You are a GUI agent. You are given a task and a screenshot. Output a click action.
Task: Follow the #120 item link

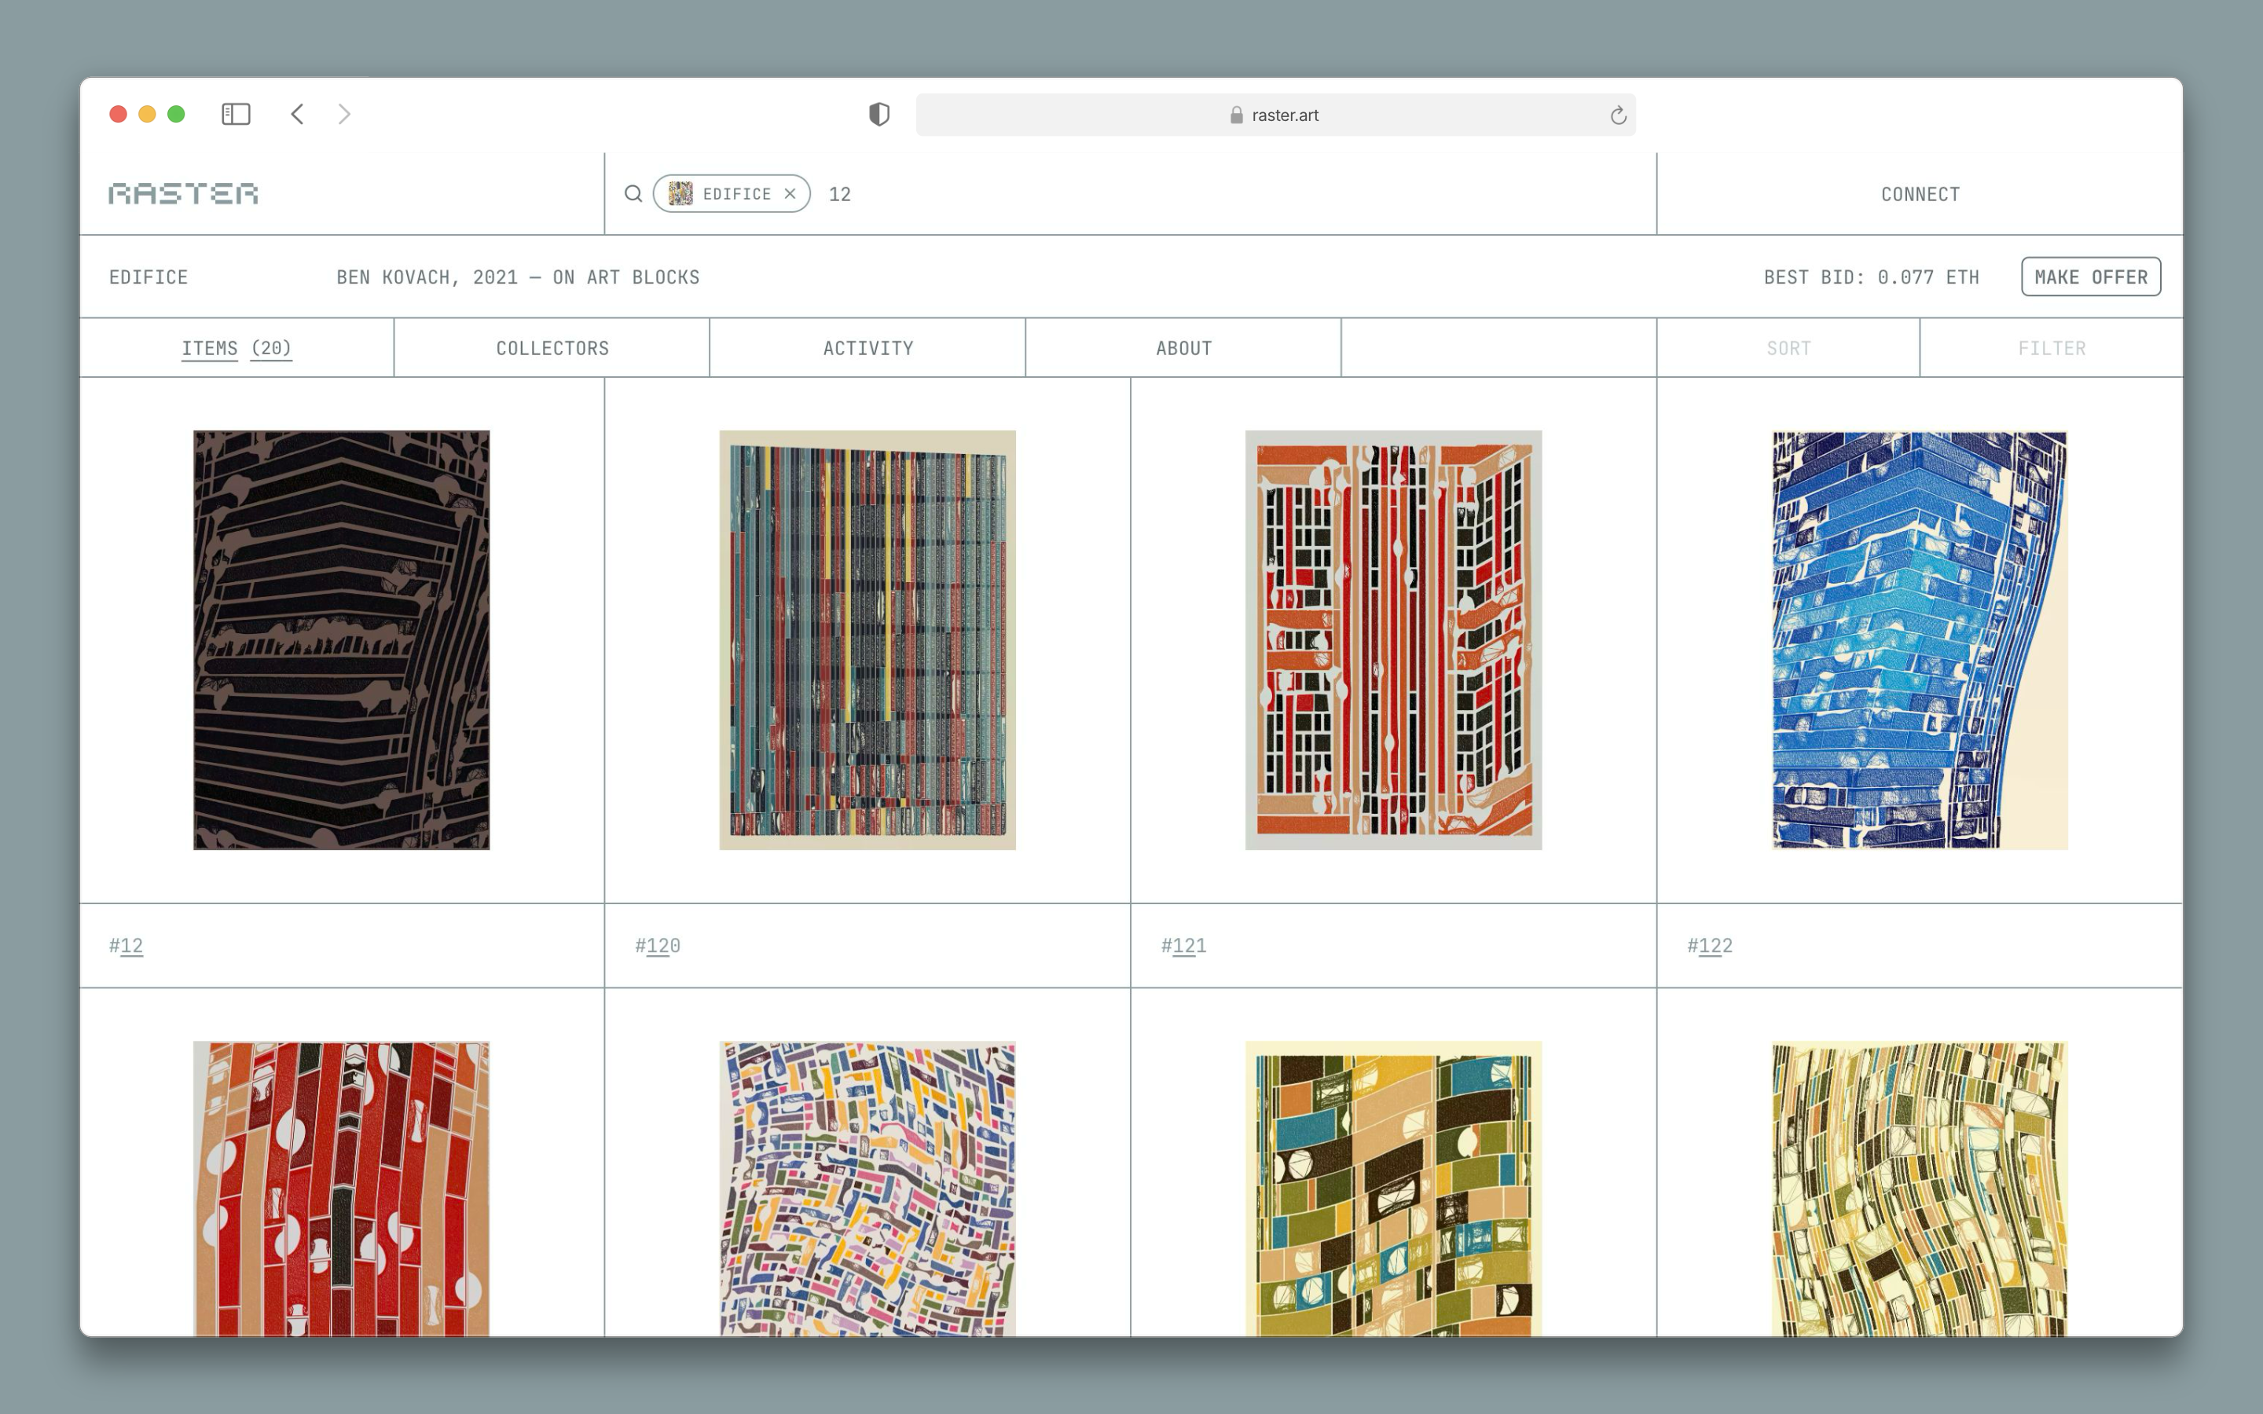[658, 946]
